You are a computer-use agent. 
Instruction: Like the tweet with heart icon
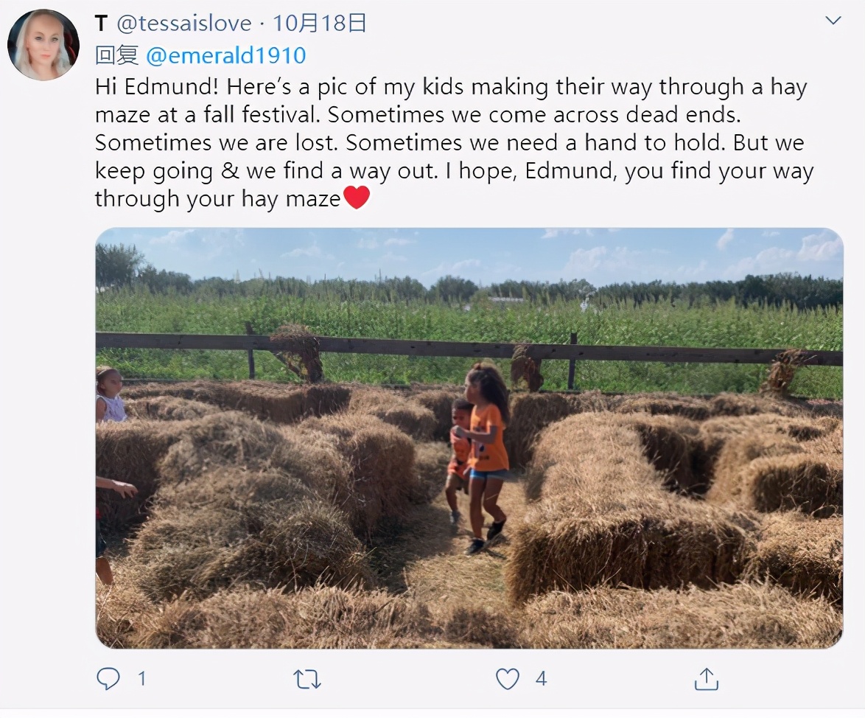(x=508, y=679)
